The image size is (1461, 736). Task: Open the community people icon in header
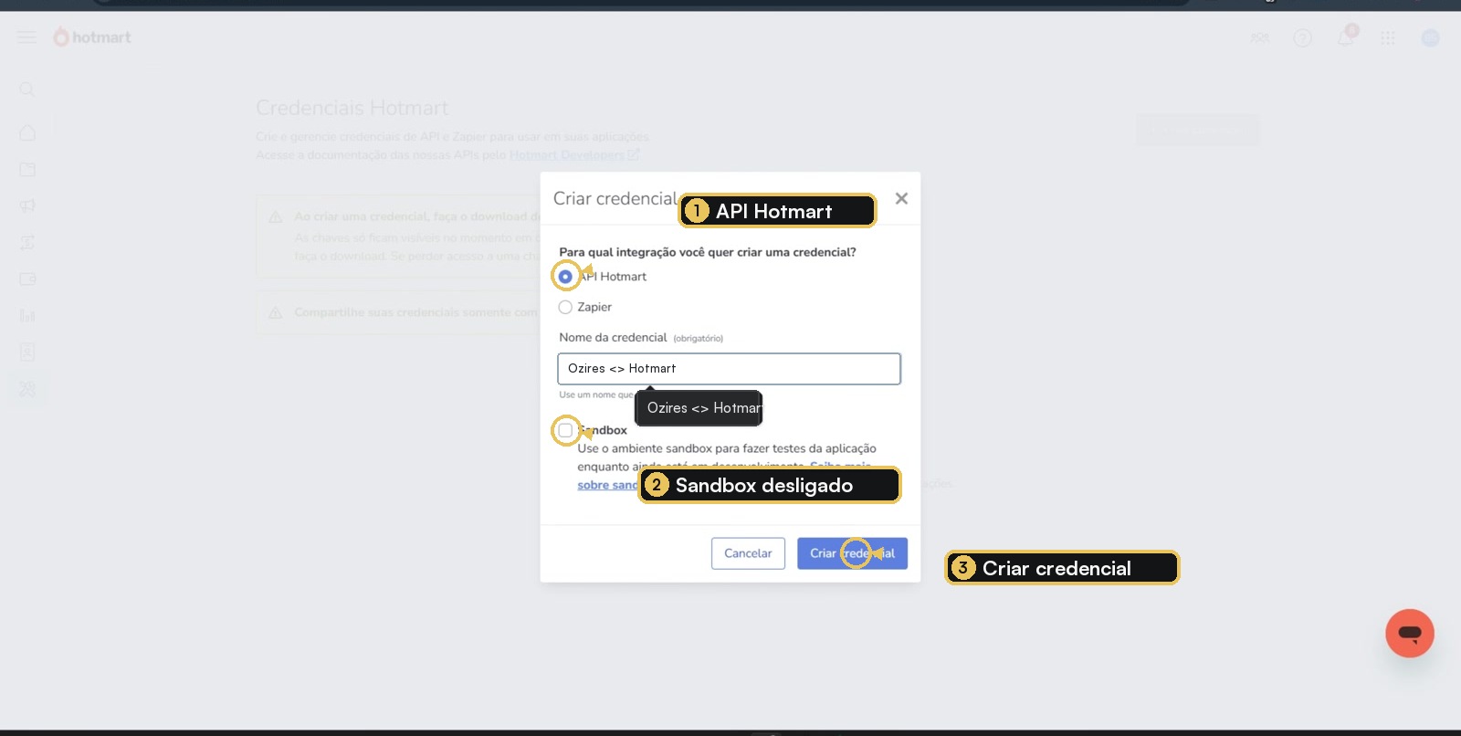point(1260,38)
